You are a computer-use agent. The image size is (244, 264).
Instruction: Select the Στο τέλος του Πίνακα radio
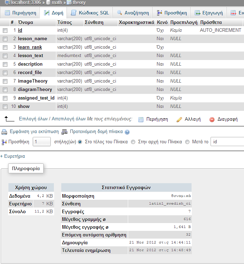tap(80, 142)
